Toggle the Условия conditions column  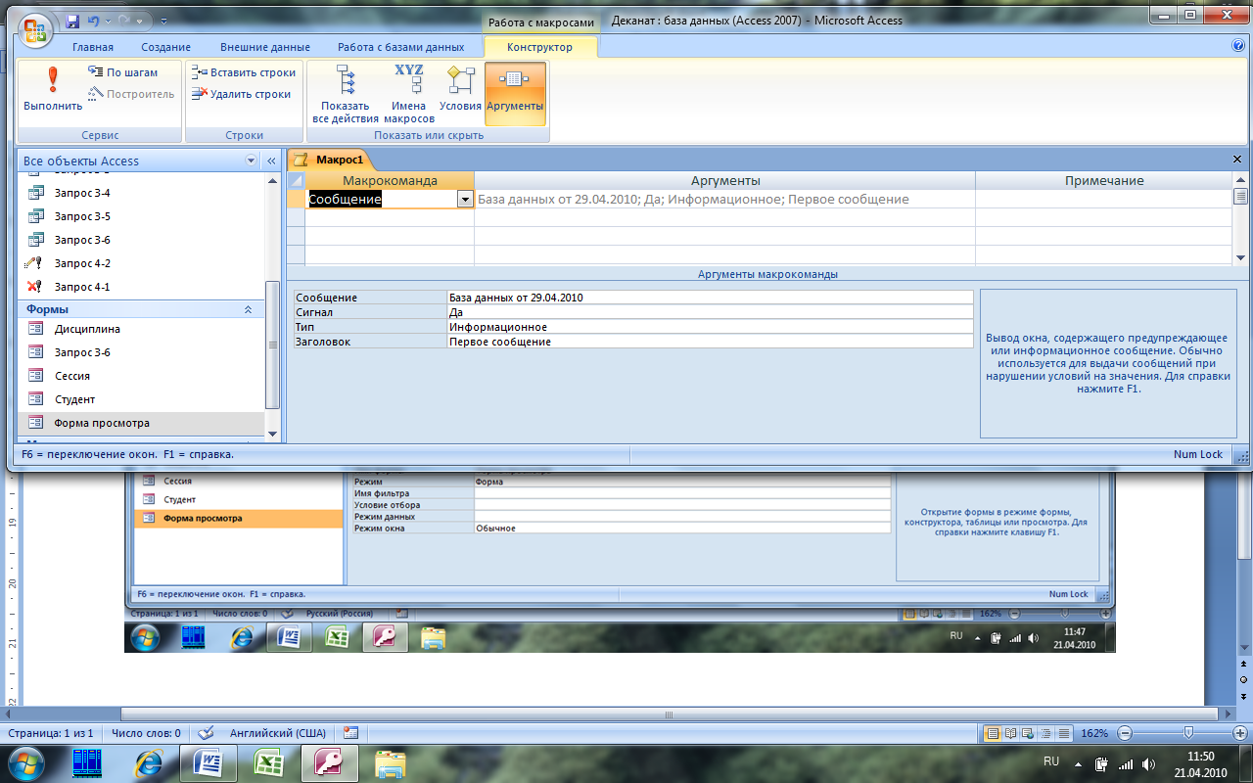point(460,90)
